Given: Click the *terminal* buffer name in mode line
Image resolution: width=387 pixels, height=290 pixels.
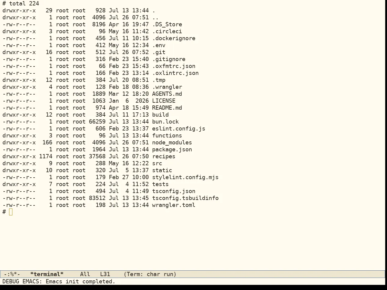Looking at the screenshot, I should pyautogui.click(x=47, y=274).
